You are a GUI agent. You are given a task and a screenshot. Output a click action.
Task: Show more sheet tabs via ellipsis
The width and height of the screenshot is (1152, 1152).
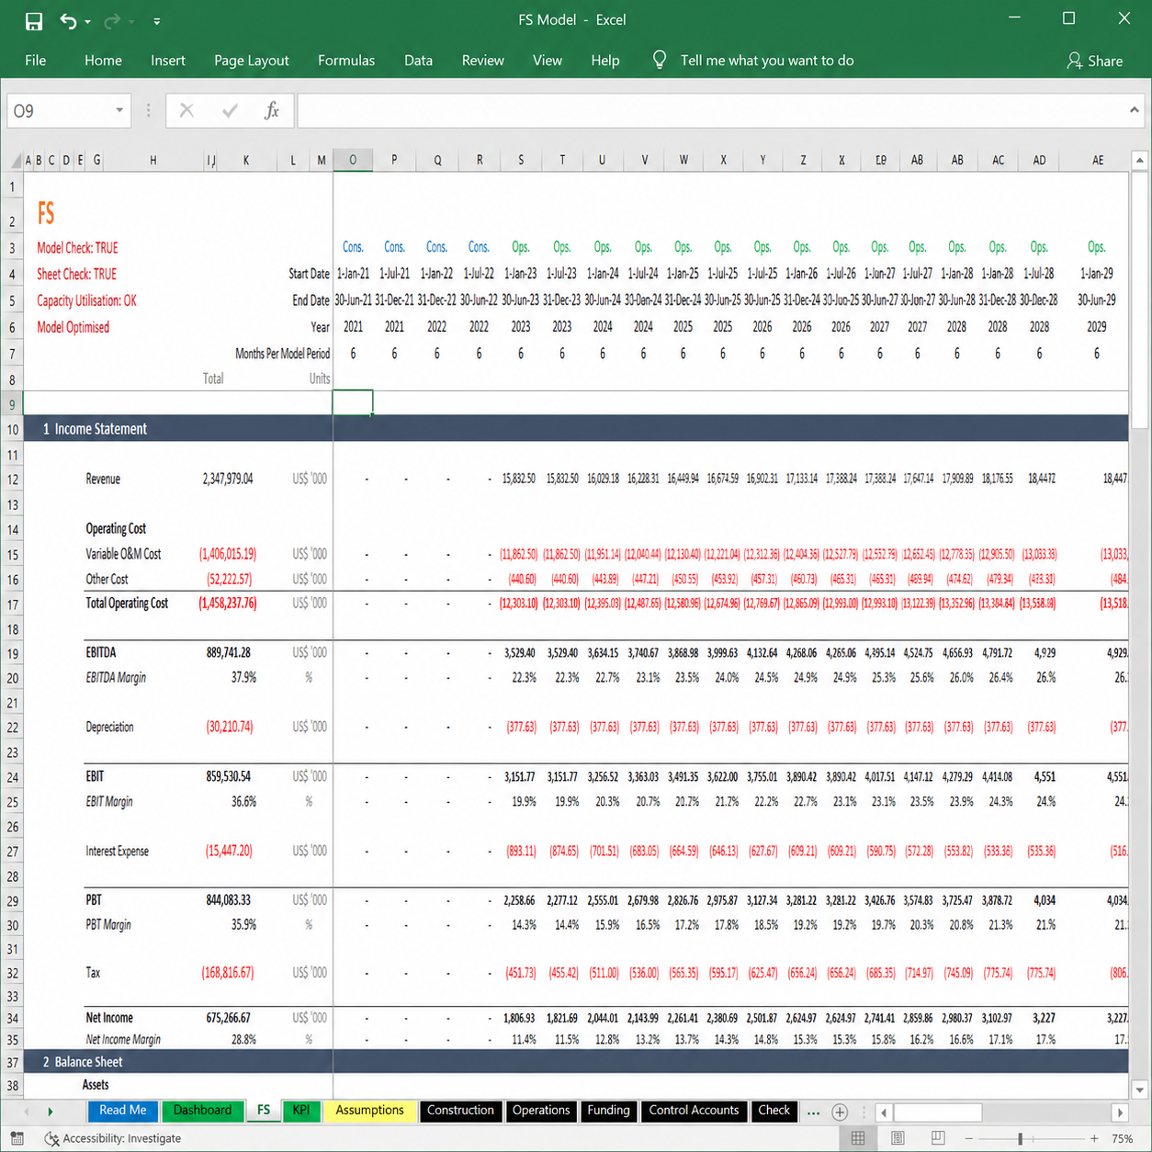click(813, 1112)
